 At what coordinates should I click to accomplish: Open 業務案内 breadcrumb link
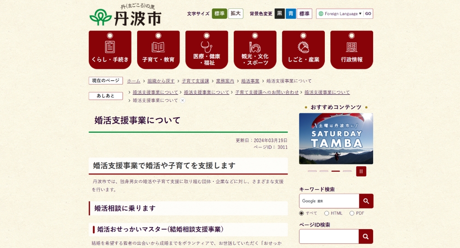point(225,81)
